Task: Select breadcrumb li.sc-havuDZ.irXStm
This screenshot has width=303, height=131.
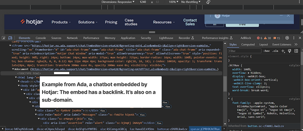Action: pyautogui.click(x=142, y=129)
